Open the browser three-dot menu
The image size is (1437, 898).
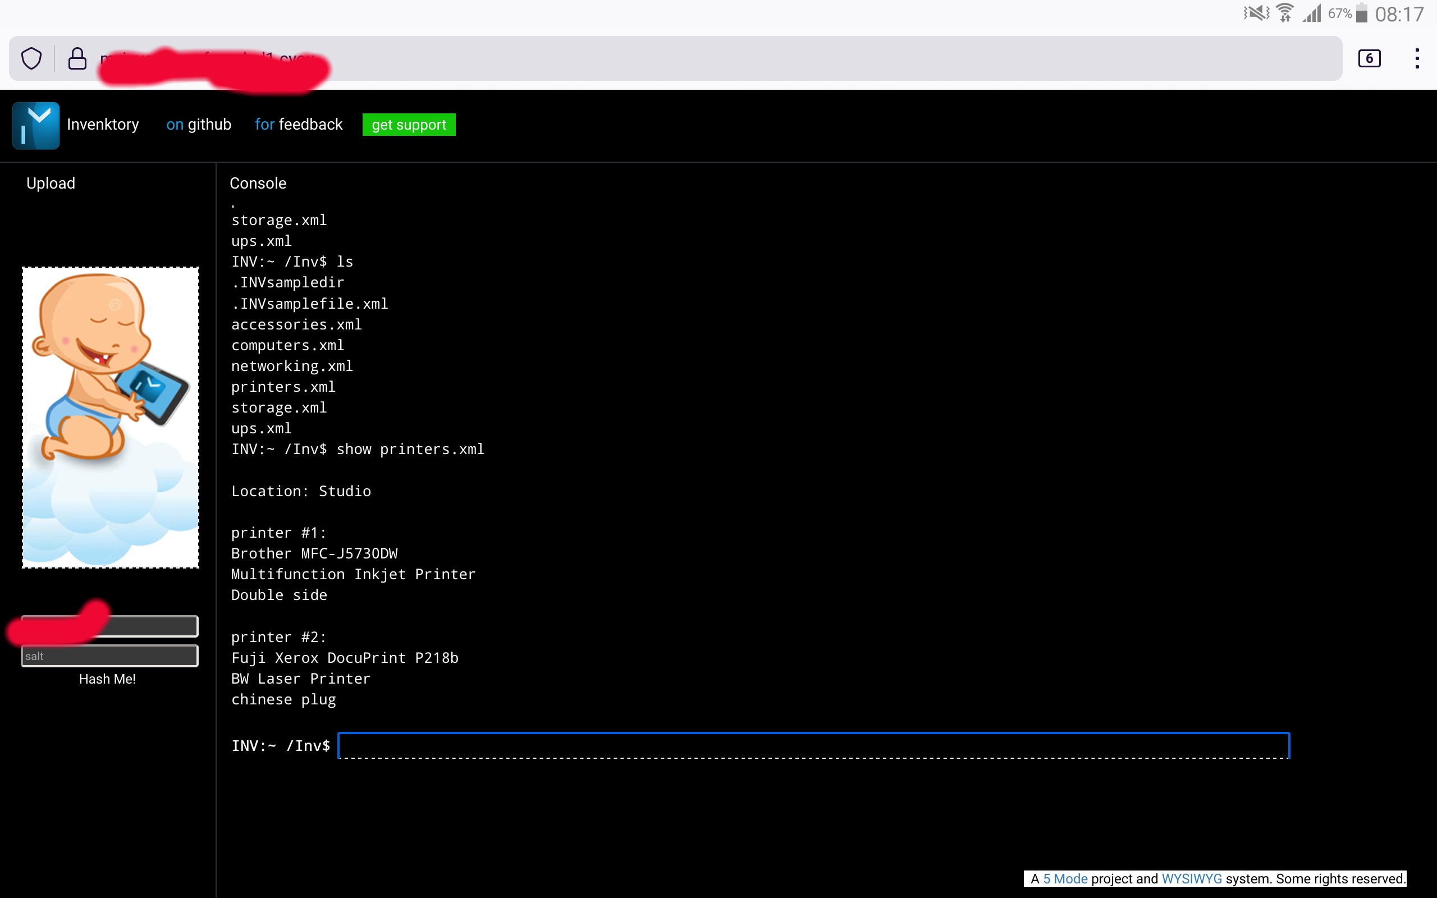(x=1417, y=58)
